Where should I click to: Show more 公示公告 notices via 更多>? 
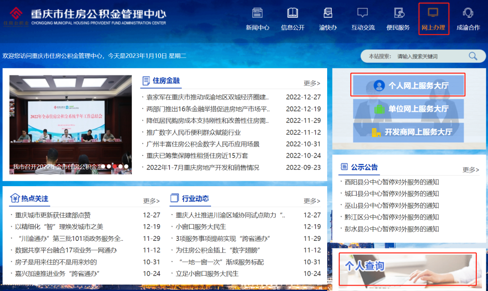coord(470,169)
